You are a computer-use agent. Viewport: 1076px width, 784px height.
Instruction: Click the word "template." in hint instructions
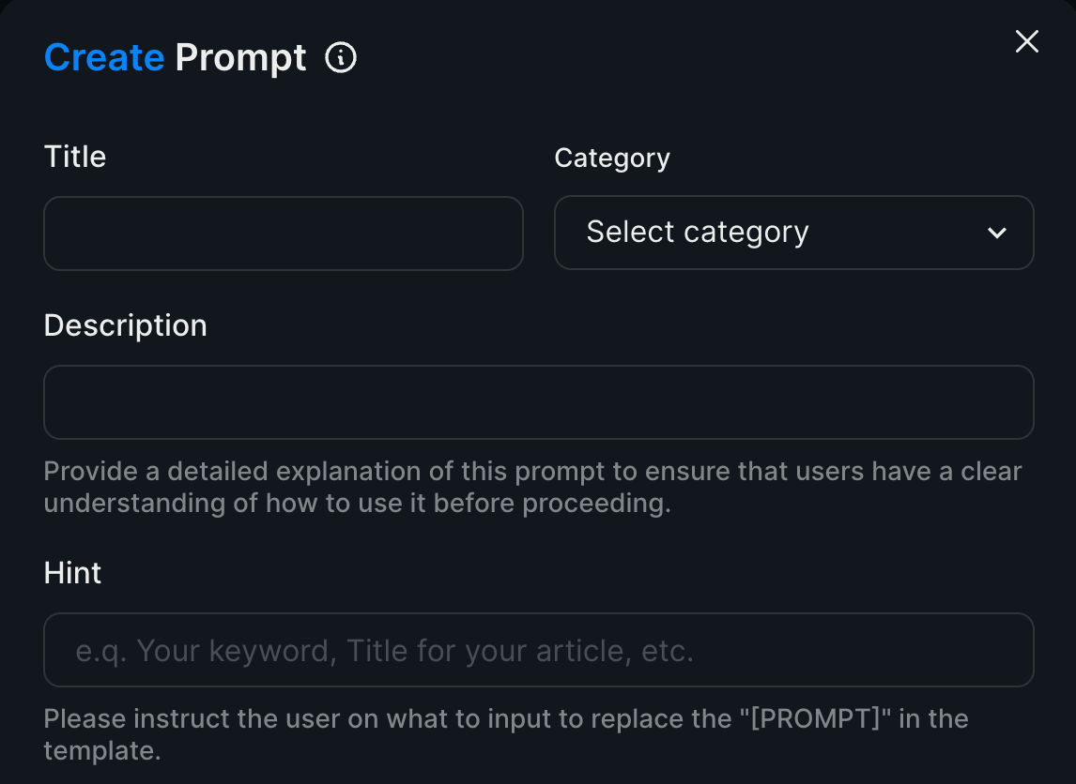click(x=102, y=750)
